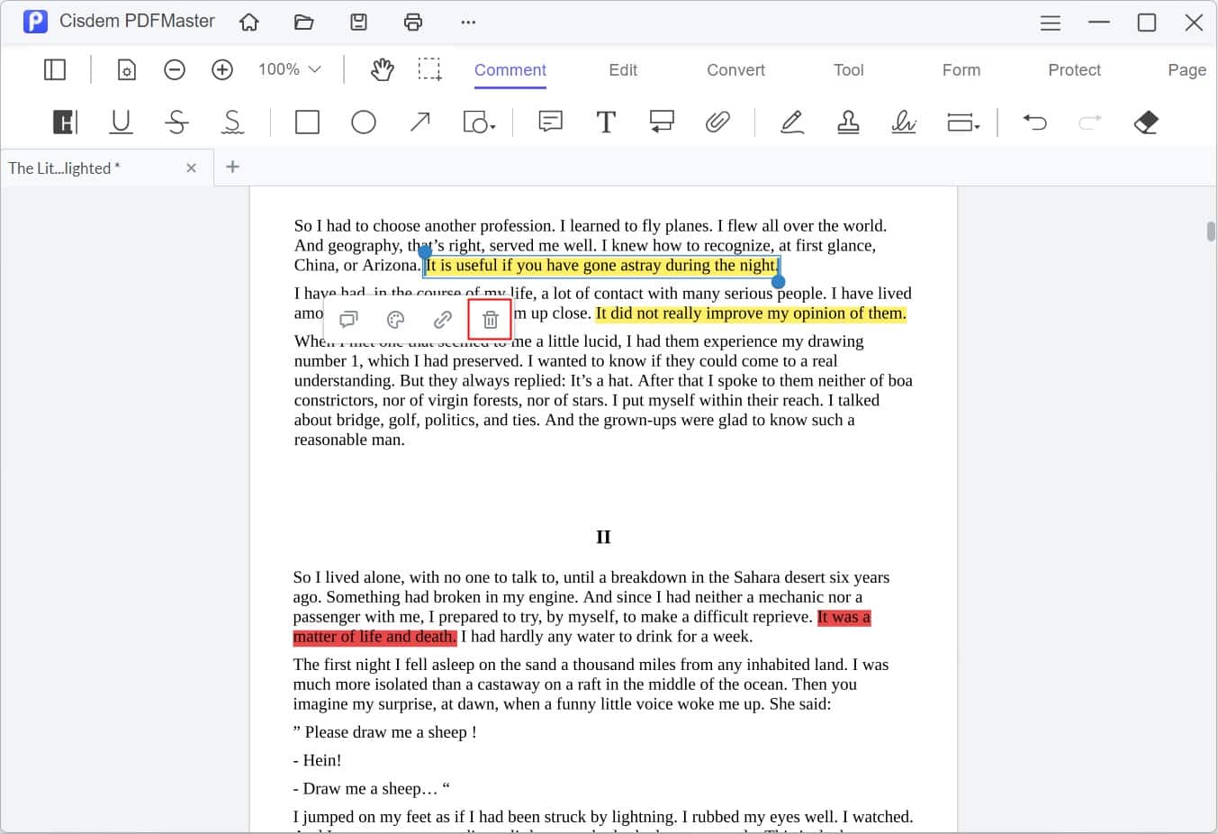The height and width of the screenshot is (834, 1218).
Task: Enable the rectangular snapshot selection mode
Action: pyautogui.click(x=429, y=69)
